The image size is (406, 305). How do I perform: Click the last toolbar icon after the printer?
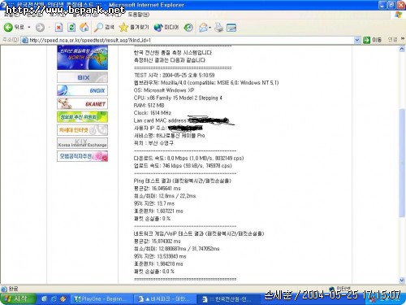point(231,27)
